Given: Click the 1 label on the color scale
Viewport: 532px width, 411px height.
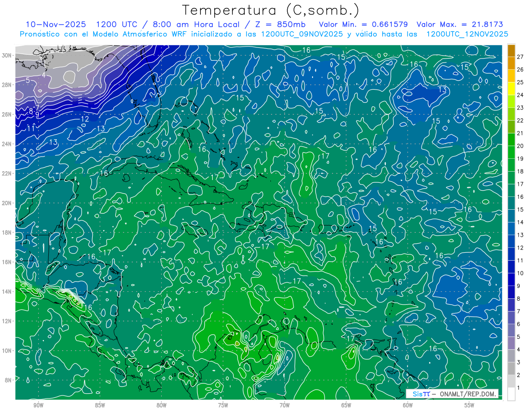Looking at the screenshot, I should 519,388.
